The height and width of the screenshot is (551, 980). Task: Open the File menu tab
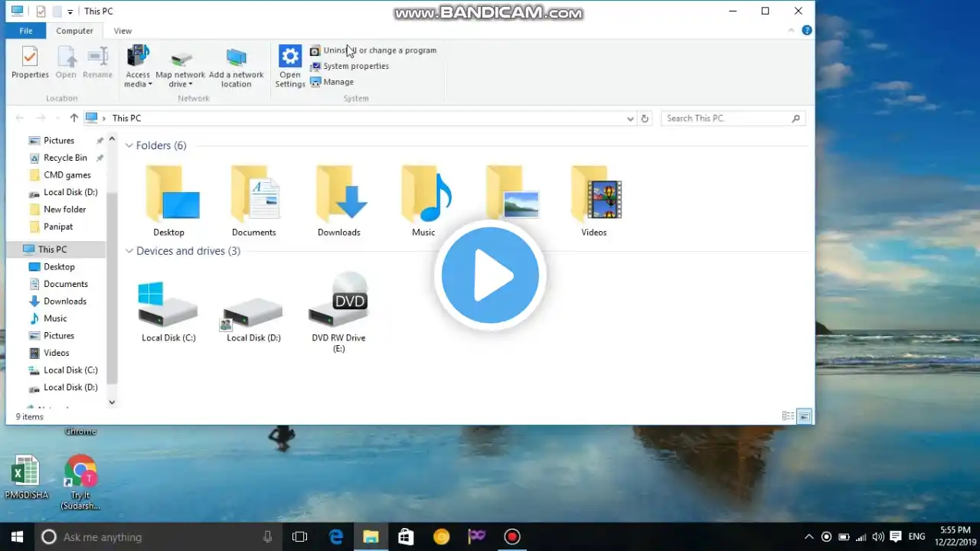tap(26, 31)
